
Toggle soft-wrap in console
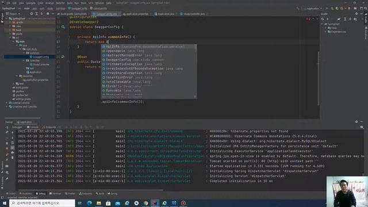(13, 143)
